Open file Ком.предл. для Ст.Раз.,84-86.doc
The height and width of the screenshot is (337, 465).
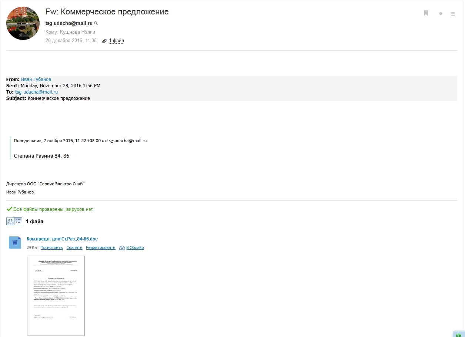click(x=62, y=239)
